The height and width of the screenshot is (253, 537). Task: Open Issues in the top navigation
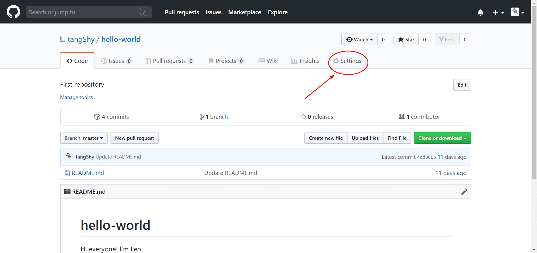click(x=213, y=12)
